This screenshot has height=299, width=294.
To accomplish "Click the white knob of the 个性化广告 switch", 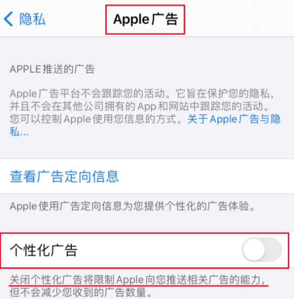I will [254, 249].
